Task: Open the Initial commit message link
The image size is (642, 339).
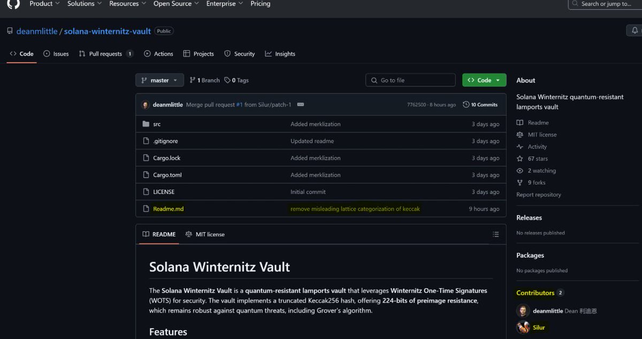Action: point(308,192)
